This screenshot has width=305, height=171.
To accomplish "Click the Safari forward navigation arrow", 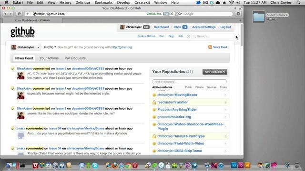I will pyautogui.click(x=10, y=14).
